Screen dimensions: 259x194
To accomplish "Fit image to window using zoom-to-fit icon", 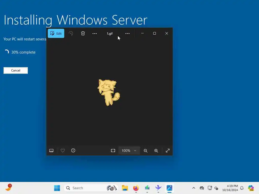I will point(113,151).
